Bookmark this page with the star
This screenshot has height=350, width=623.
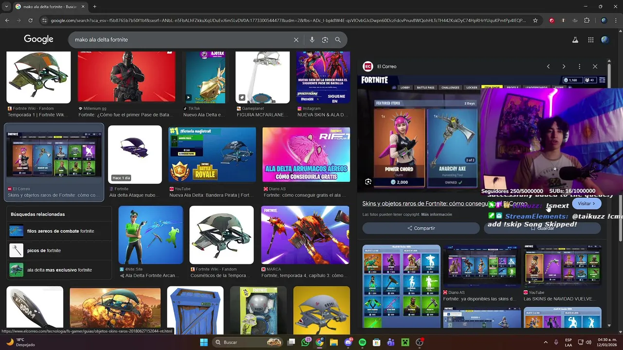click(535, 20)
